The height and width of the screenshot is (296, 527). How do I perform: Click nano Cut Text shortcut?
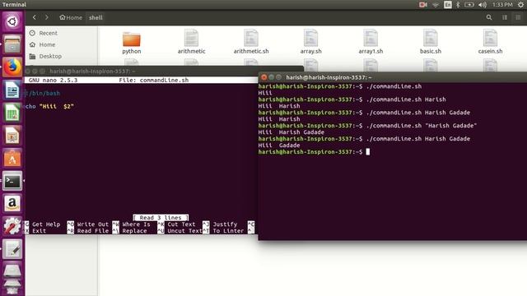176,224
